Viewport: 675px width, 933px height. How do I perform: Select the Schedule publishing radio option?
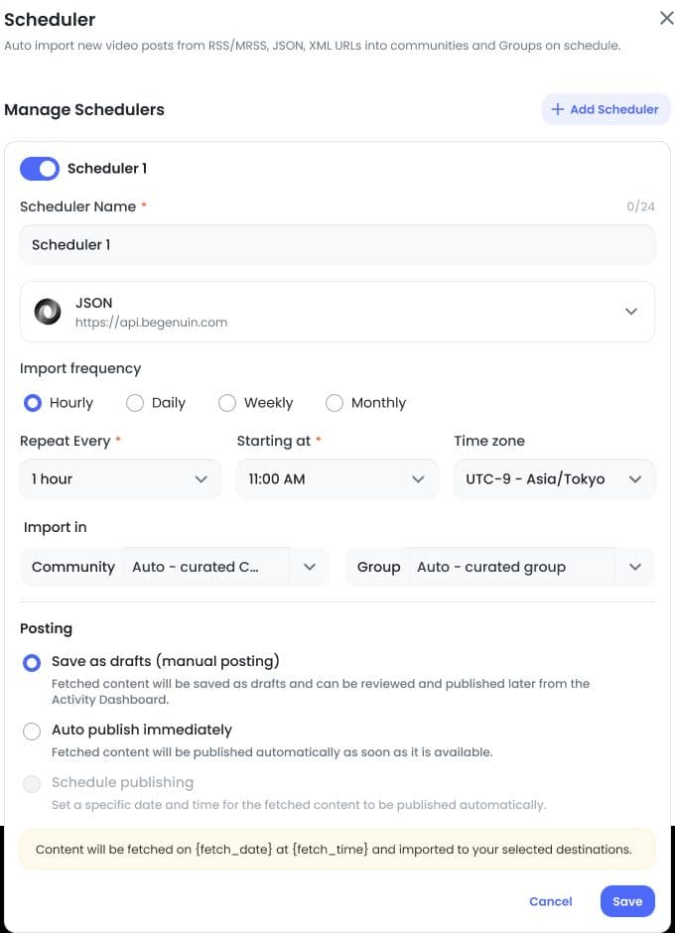click(32, 784)
